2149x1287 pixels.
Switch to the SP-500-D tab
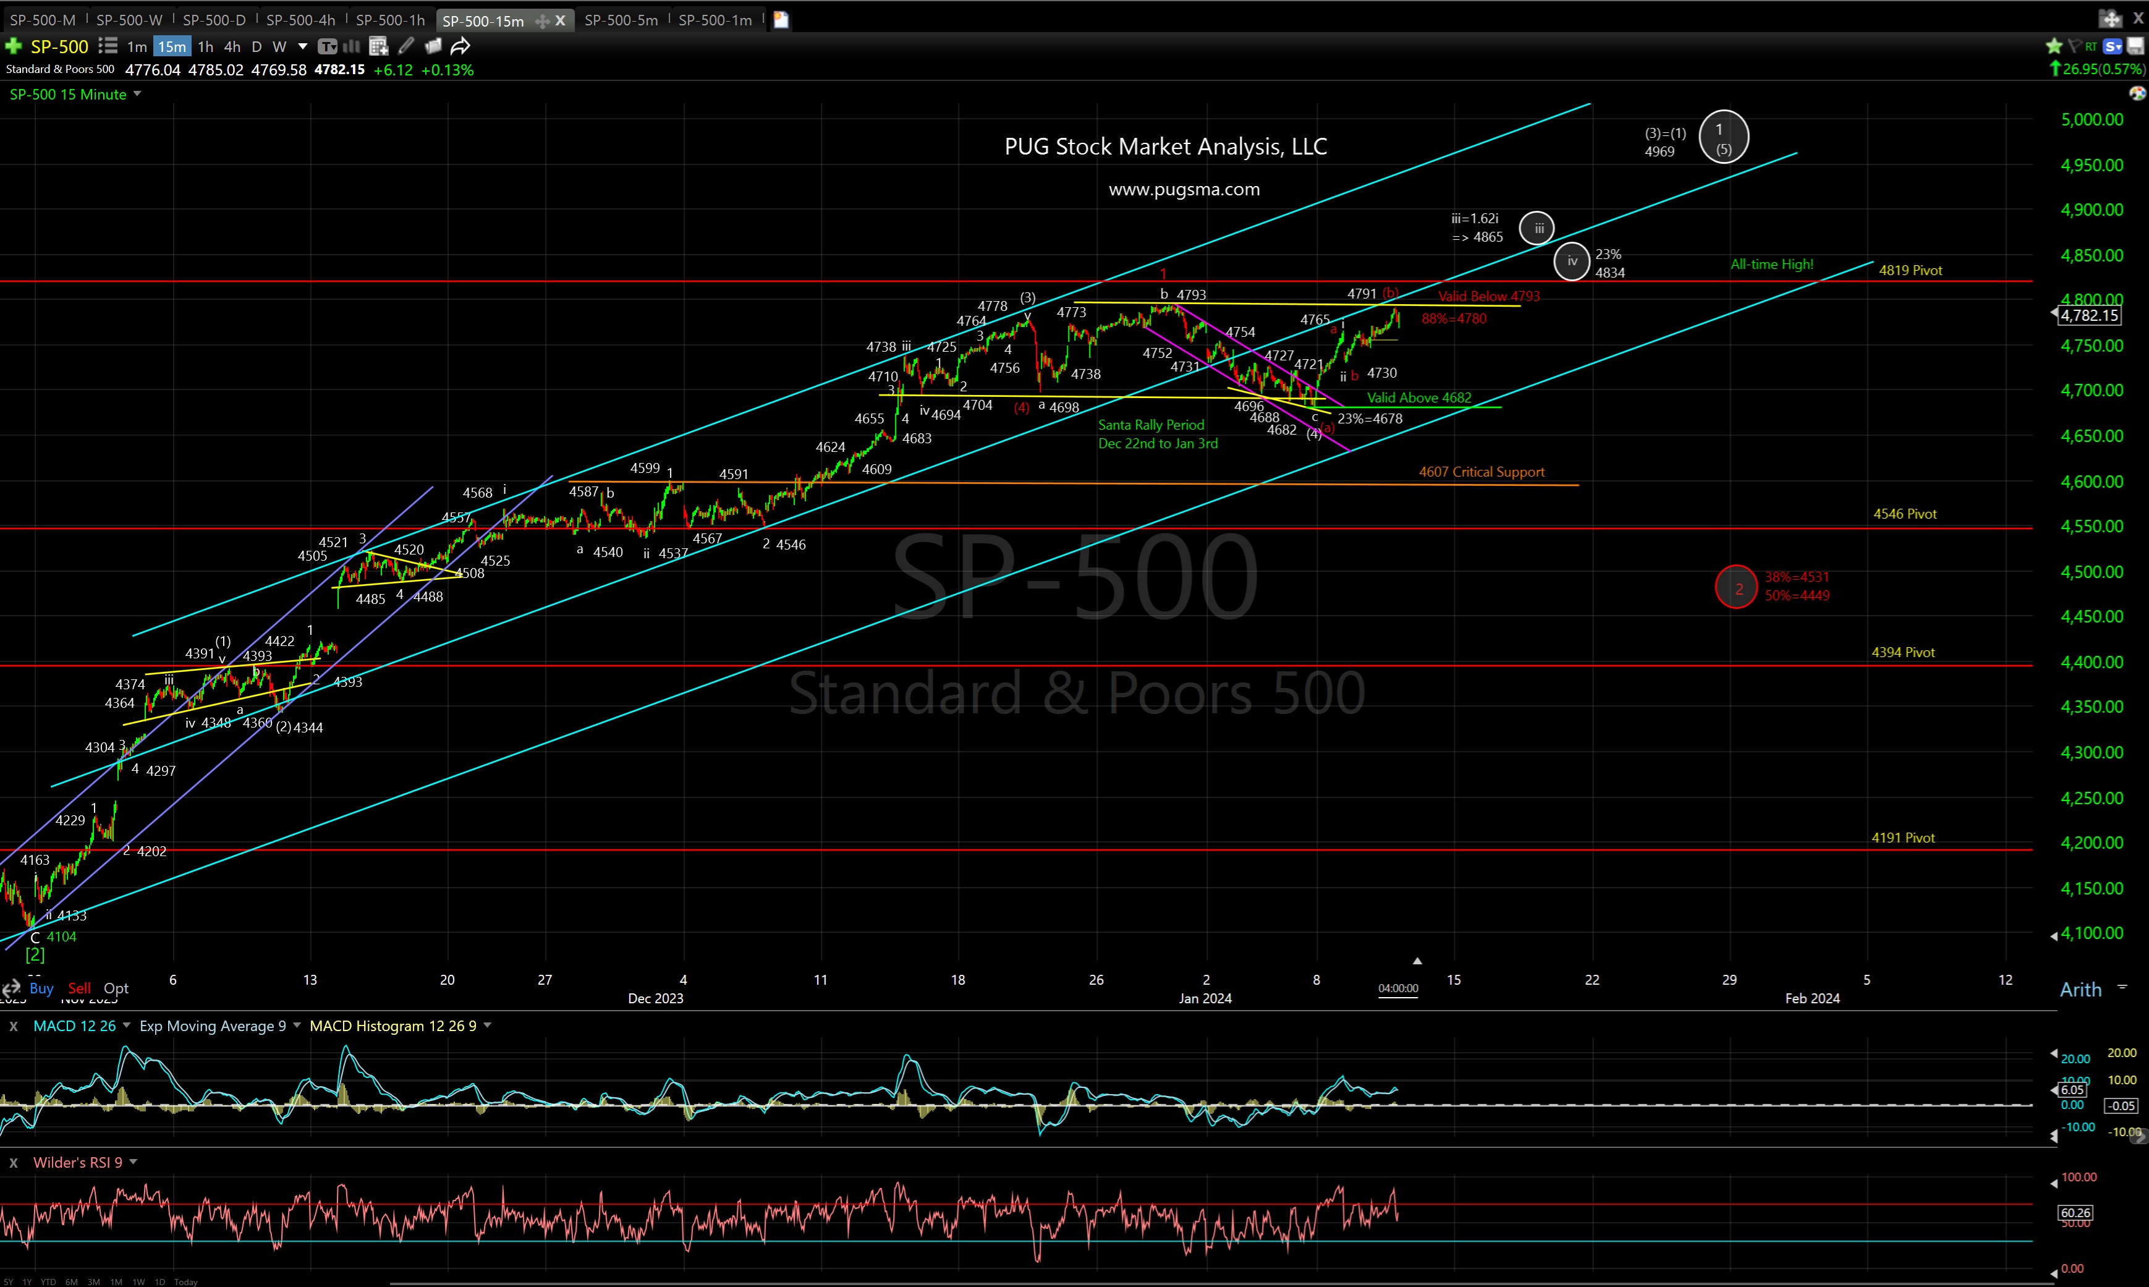coord(213,19)
